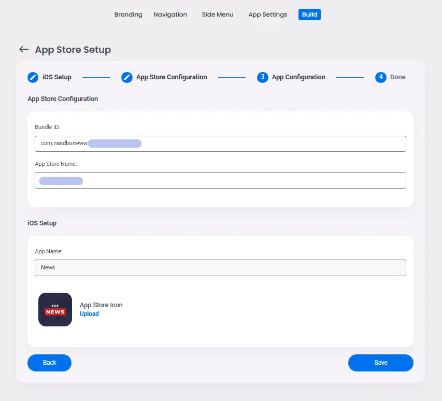Click The News app store icon thumbnail
The height and width of the screenshot is (401, 442).
55,309
